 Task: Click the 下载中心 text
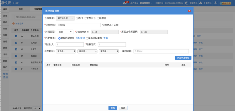click(208, 3)
